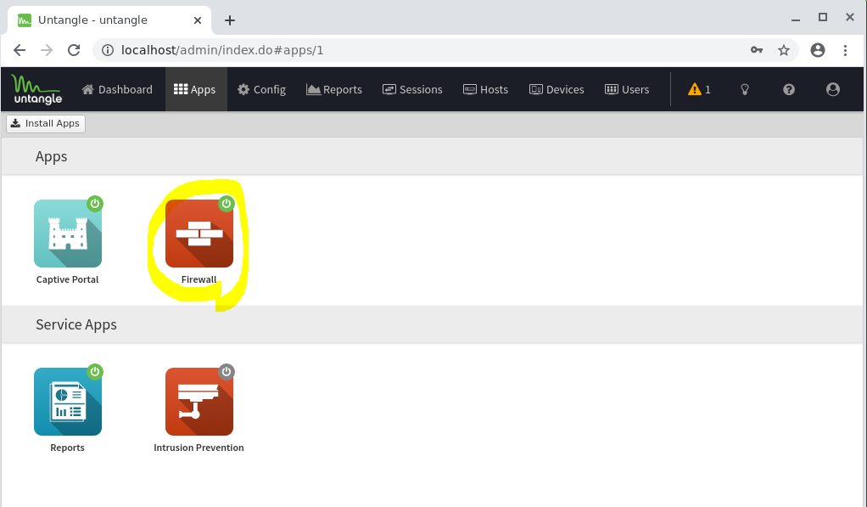This screenshot has width=867, height=507.
Task: Open the Users page
Action: (627, 89)
